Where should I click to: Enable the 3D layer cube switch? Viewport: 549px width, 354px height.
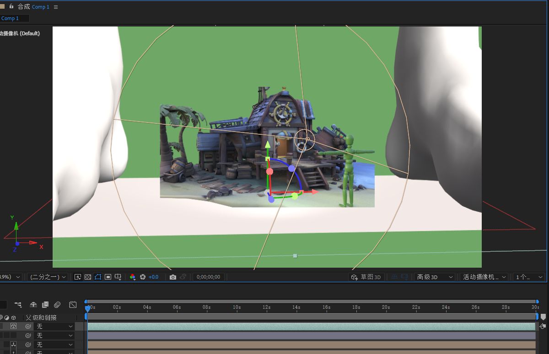pos(14,326)
